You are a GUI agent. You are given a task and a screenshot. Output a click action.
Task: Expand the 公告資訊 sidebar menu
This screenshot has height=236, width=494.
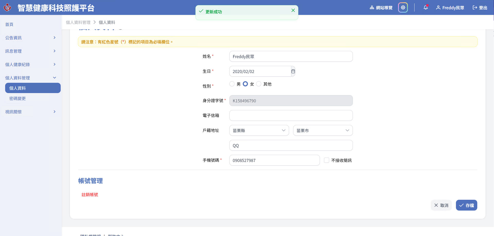[x=30, y=38]
